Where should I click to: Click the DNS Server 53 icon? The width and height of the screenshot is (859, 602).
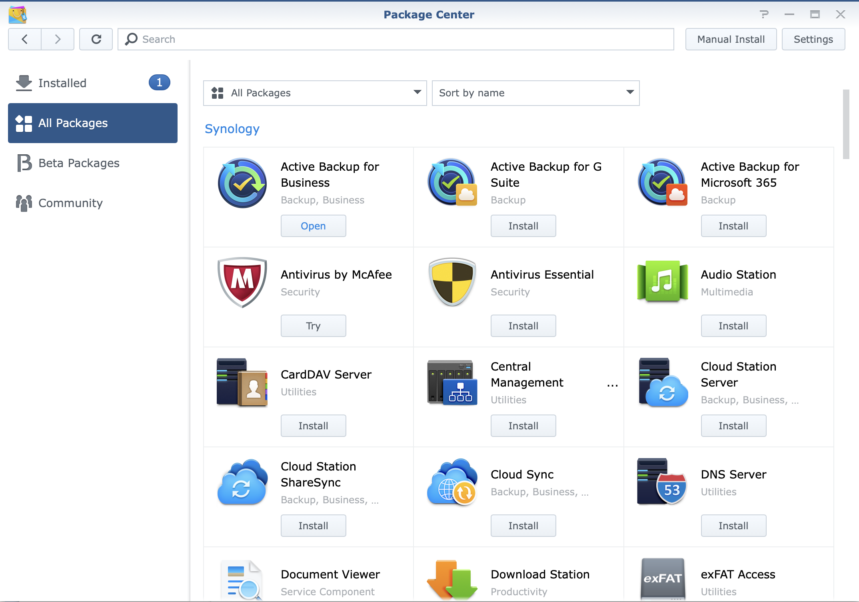coord(662,482)
